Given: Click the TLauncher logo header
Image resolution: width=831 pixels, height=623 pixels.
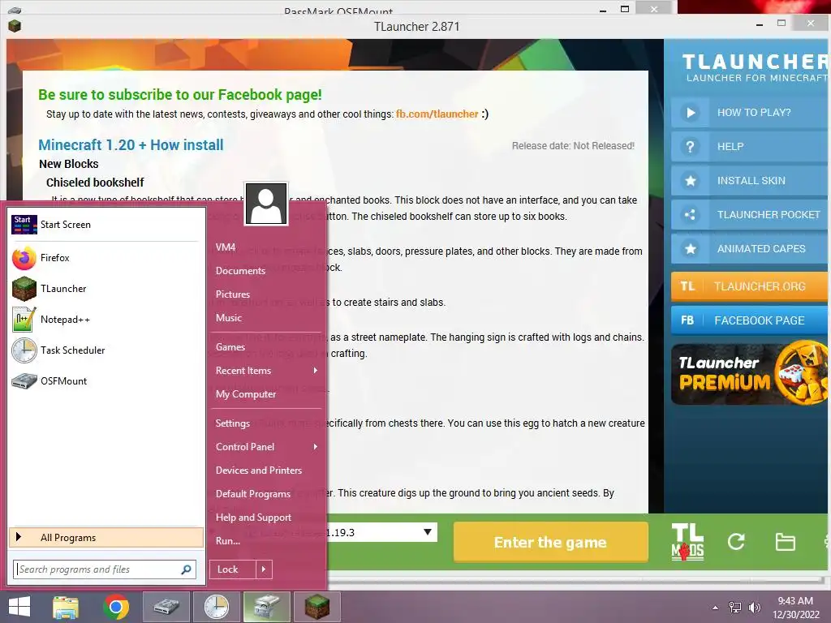Looking at the screenshot, I should point(754,68).
